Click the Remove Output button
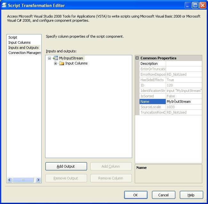 click(x=66, y=178)
